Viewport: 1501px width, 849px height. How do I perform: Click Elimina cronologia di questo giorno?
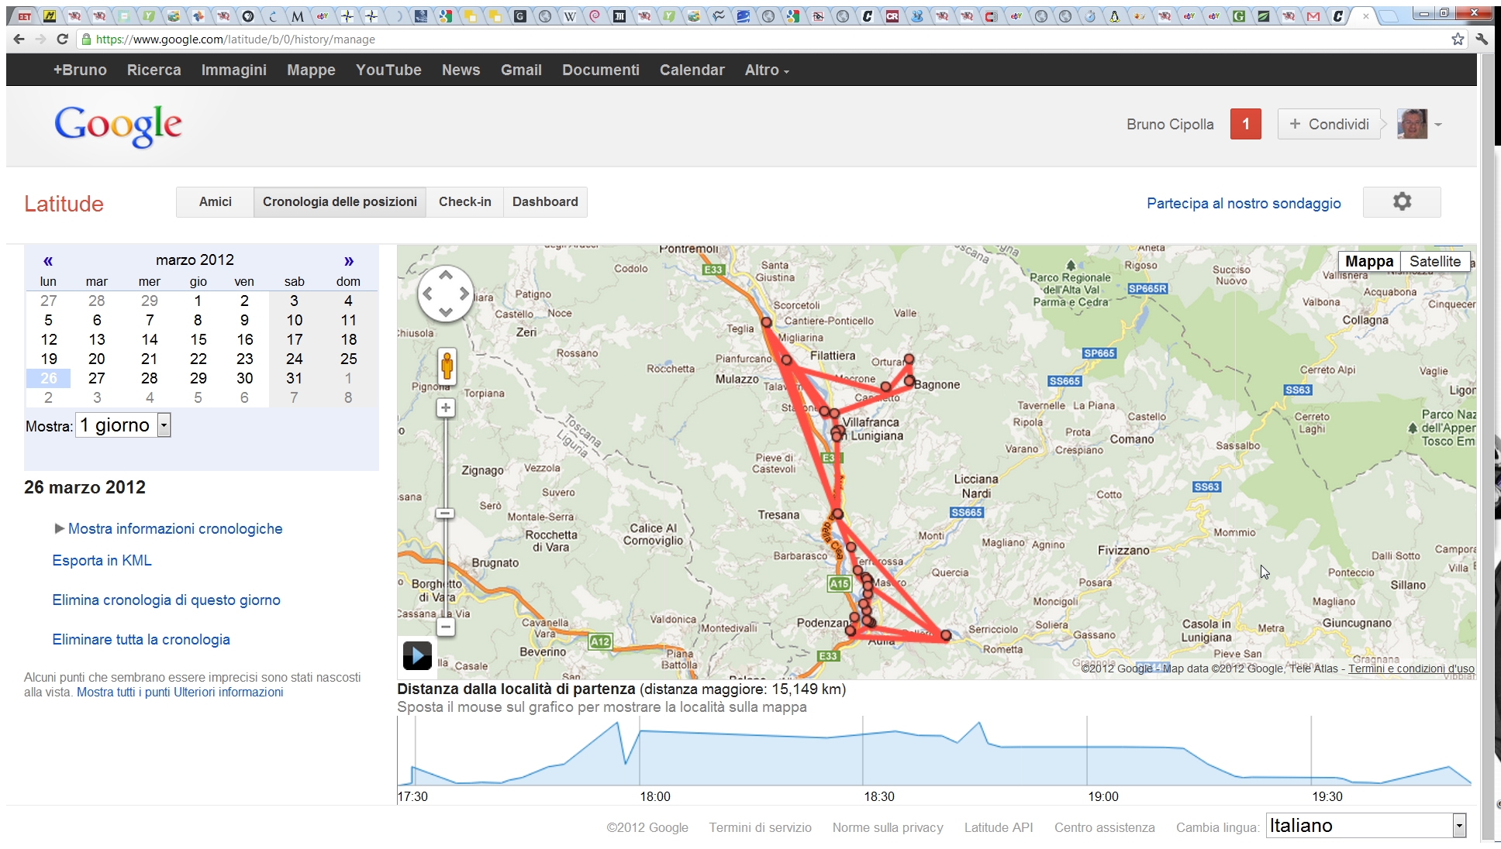point(166,600)
